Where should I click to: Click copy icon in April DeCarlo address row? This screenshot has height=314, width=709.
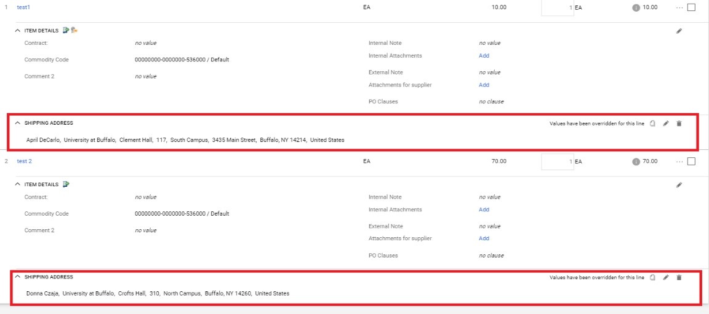tap(652, 124)
